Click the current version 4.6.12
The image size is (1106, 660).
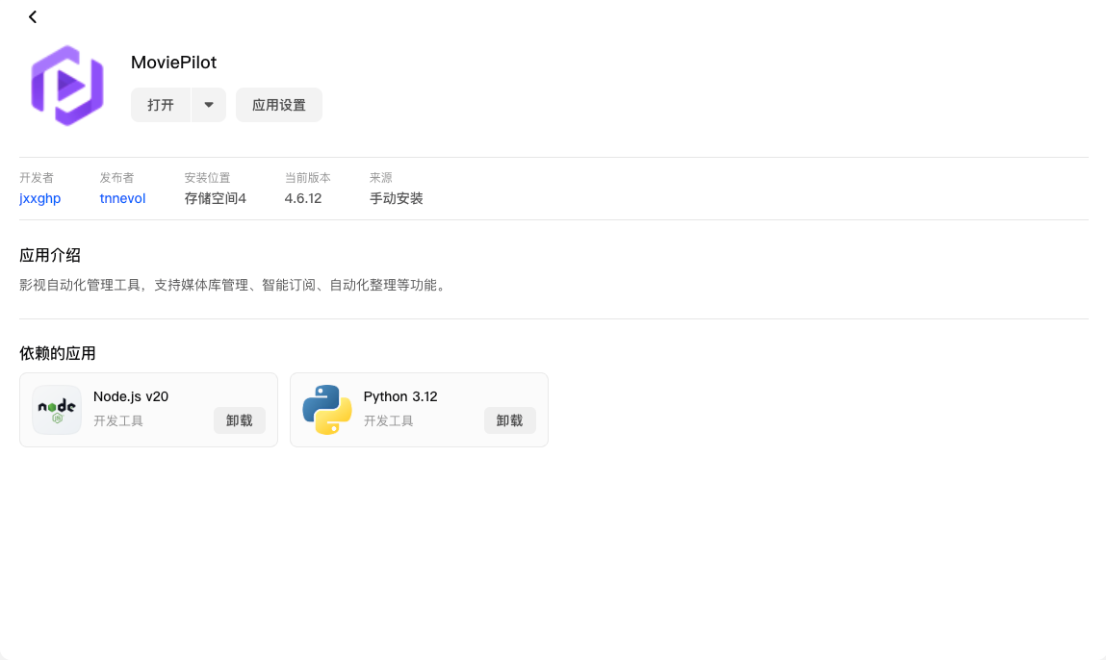(303, 198)
